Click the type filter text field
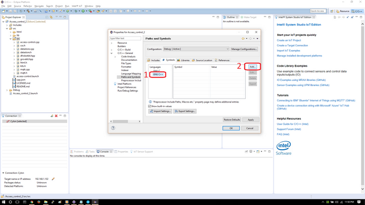Viewport: 365px width, 205px height. coord(125,38)
